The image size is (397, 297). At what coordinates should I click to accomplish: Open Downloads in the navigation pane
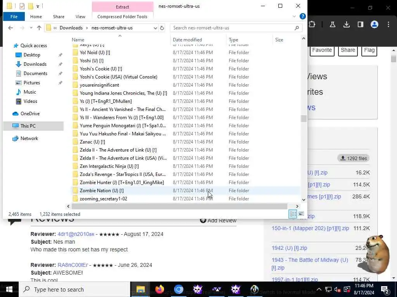point(35,64)
